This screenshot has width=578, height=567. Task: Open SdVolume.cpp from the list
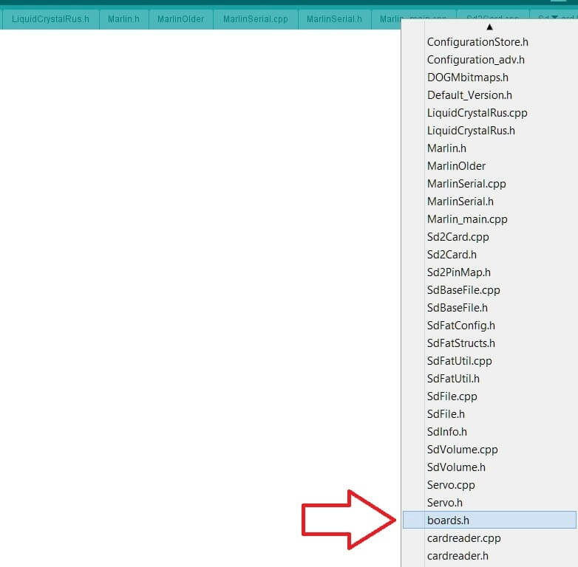tap(462, 450)
